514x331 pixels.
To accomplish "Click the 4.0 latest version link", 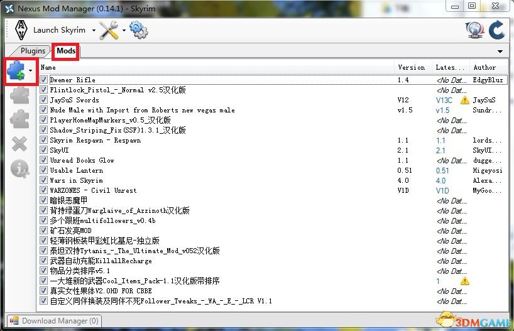I will pyautogui.click(x=440, y=181).
